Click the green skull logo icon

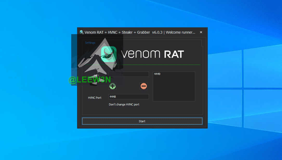point(109,54)
